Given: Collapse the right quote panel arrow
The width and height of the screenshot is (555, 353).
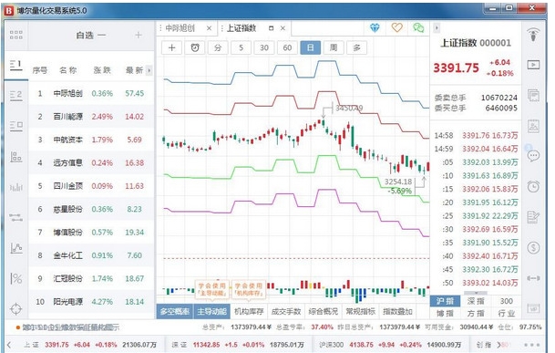Looking at the screenshot, I should tap(437, 27).
